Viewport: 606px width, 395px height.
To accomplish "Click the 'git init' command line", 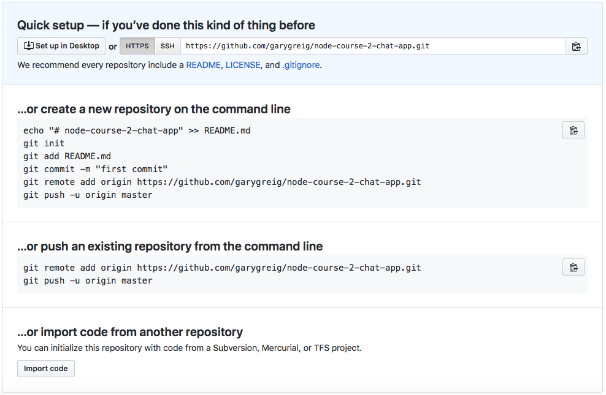I will click(x=44, y=143).
